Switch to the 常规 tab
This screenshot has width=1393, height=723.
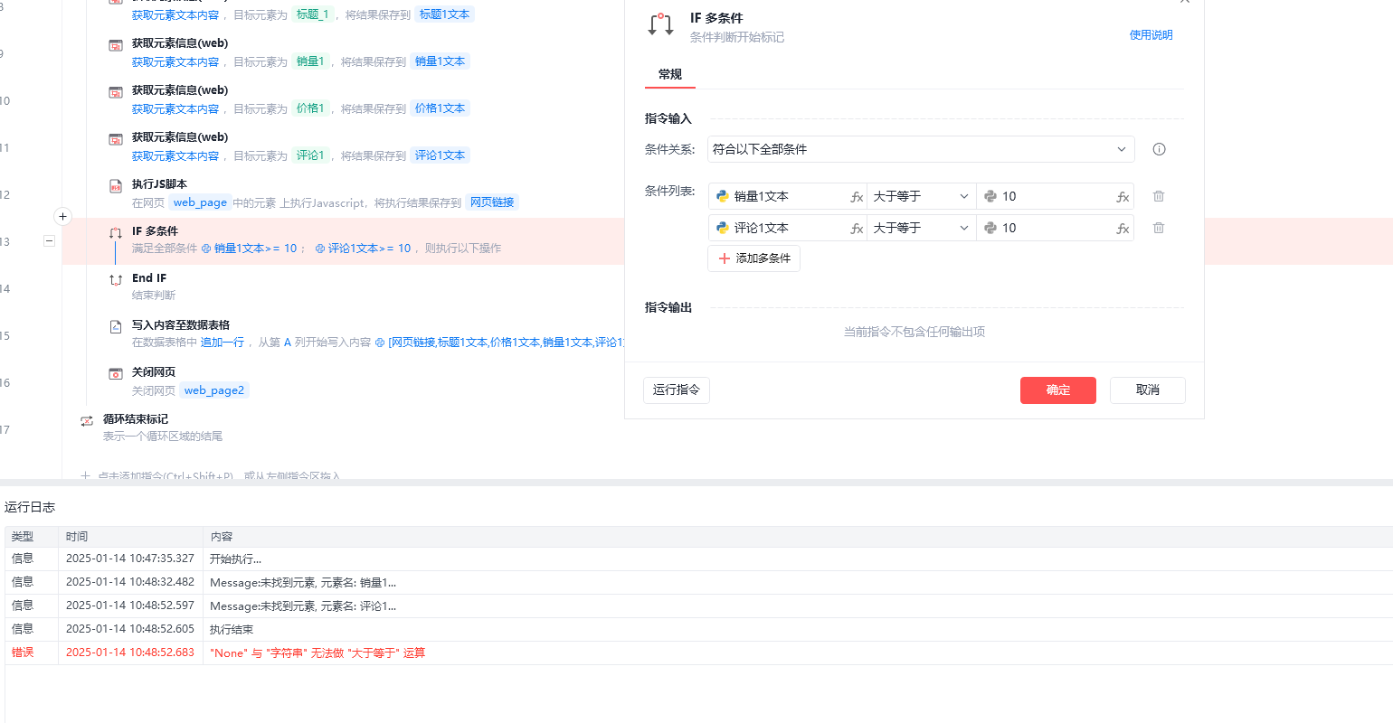pos(670,74)
